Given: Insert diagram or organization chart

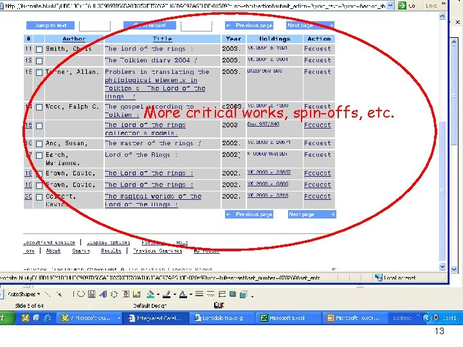Looking at the screenshot, I should click(x=114, y=294).
